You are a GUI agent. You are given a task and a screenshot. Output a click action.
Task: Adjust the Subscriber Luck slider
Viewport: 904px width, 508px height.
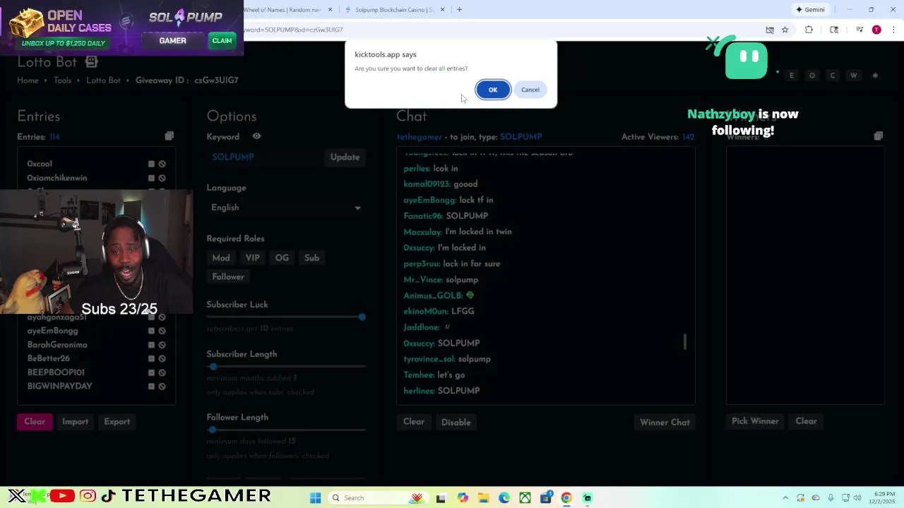pos(362,317)
